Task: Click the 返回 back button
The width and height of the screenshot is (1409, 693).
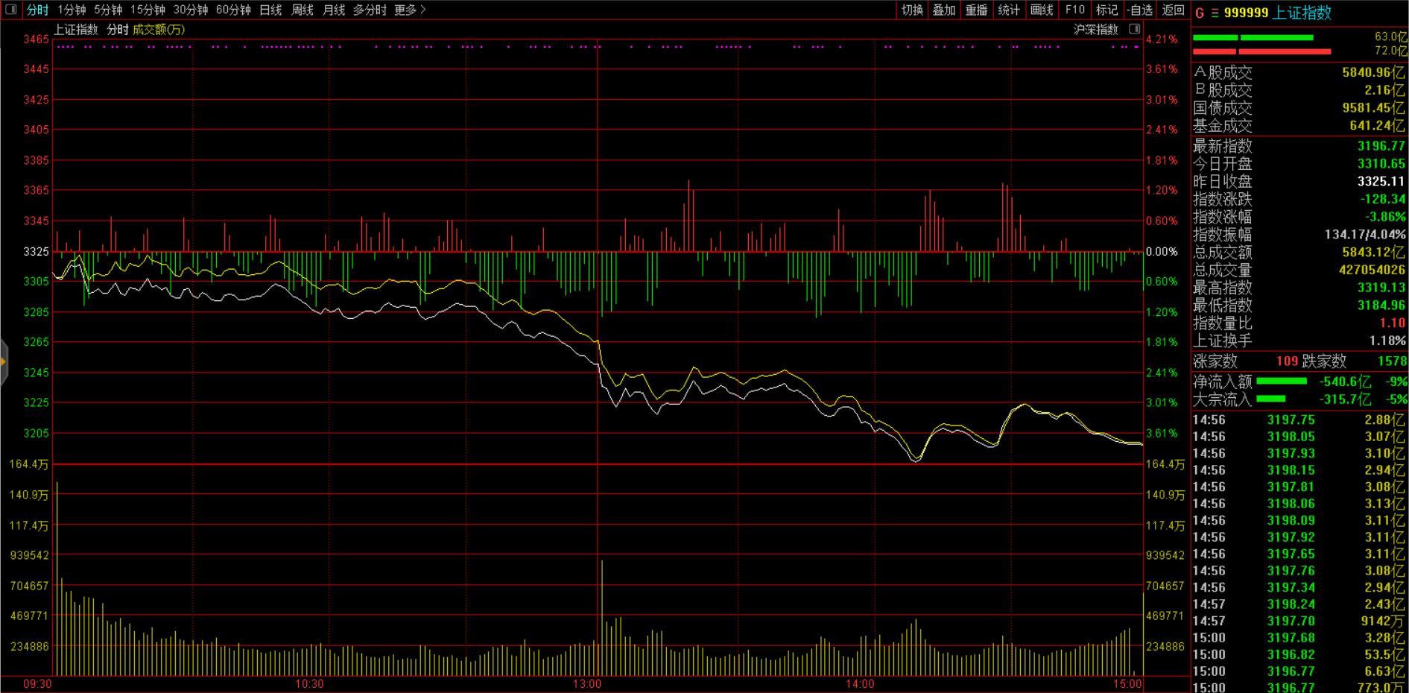Action: point(1173,10)
